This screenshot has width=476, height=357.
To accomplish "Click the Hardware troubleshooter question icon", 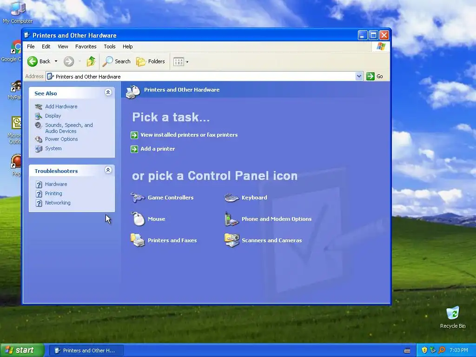I will tap(39, 184).
